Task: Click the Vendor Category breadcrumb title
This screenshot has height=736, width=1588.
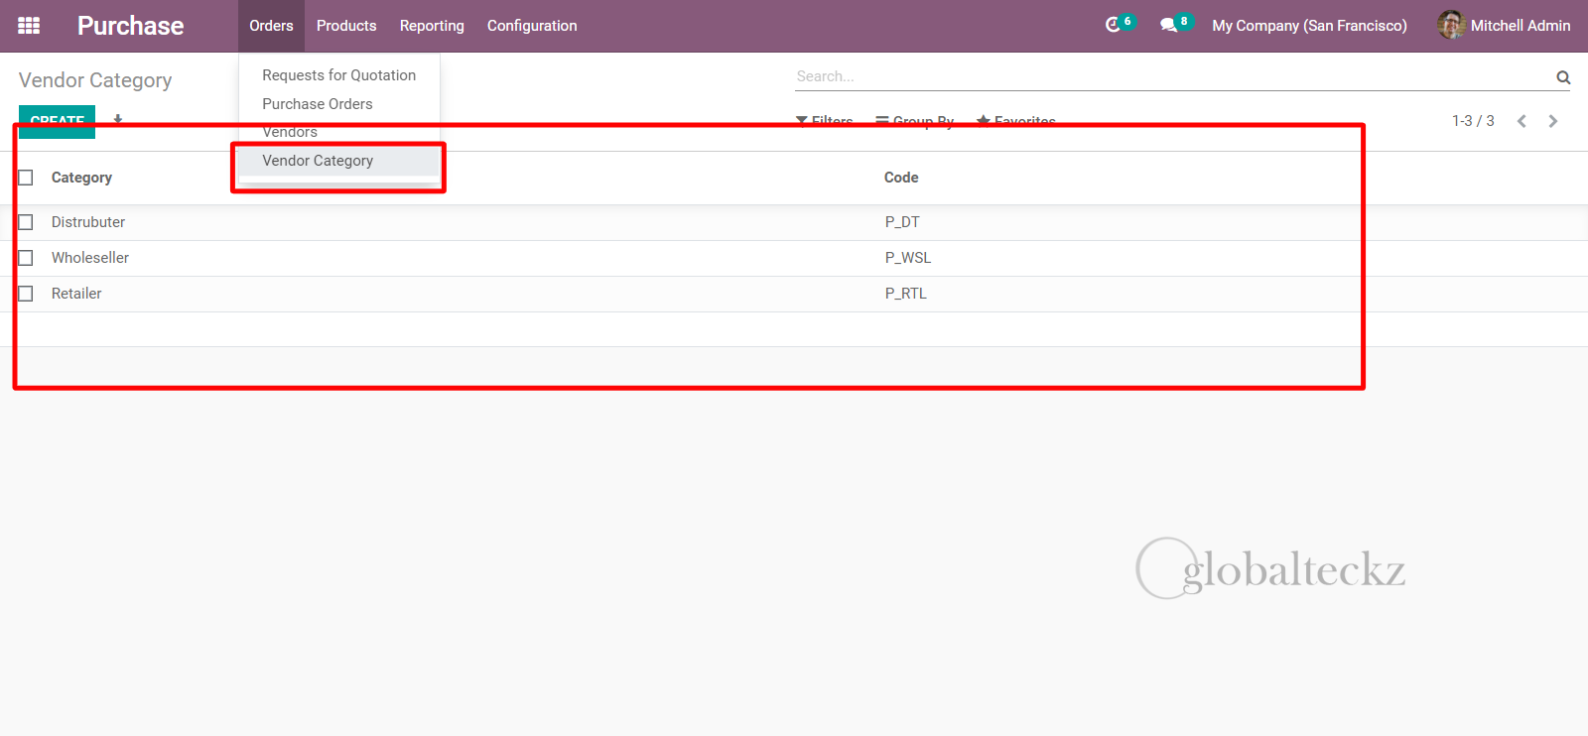Action: [95, 80]
